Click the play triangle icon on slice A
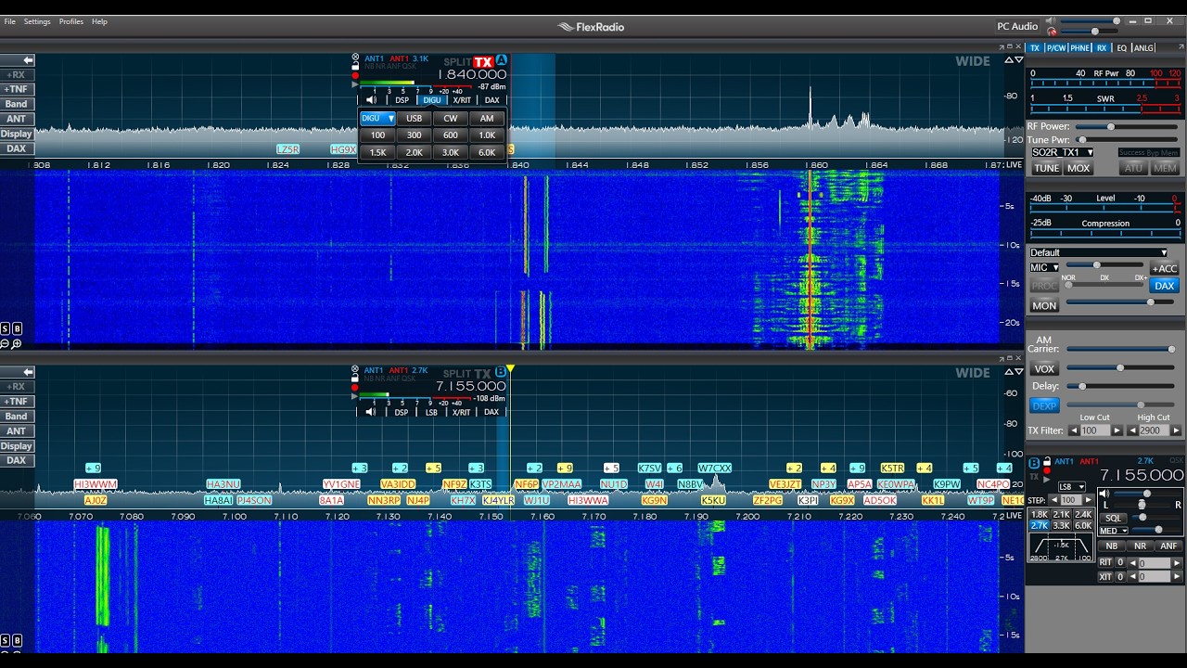This screenshot has width=1187, height=668. pyautogui.click(x=355, y=84)
